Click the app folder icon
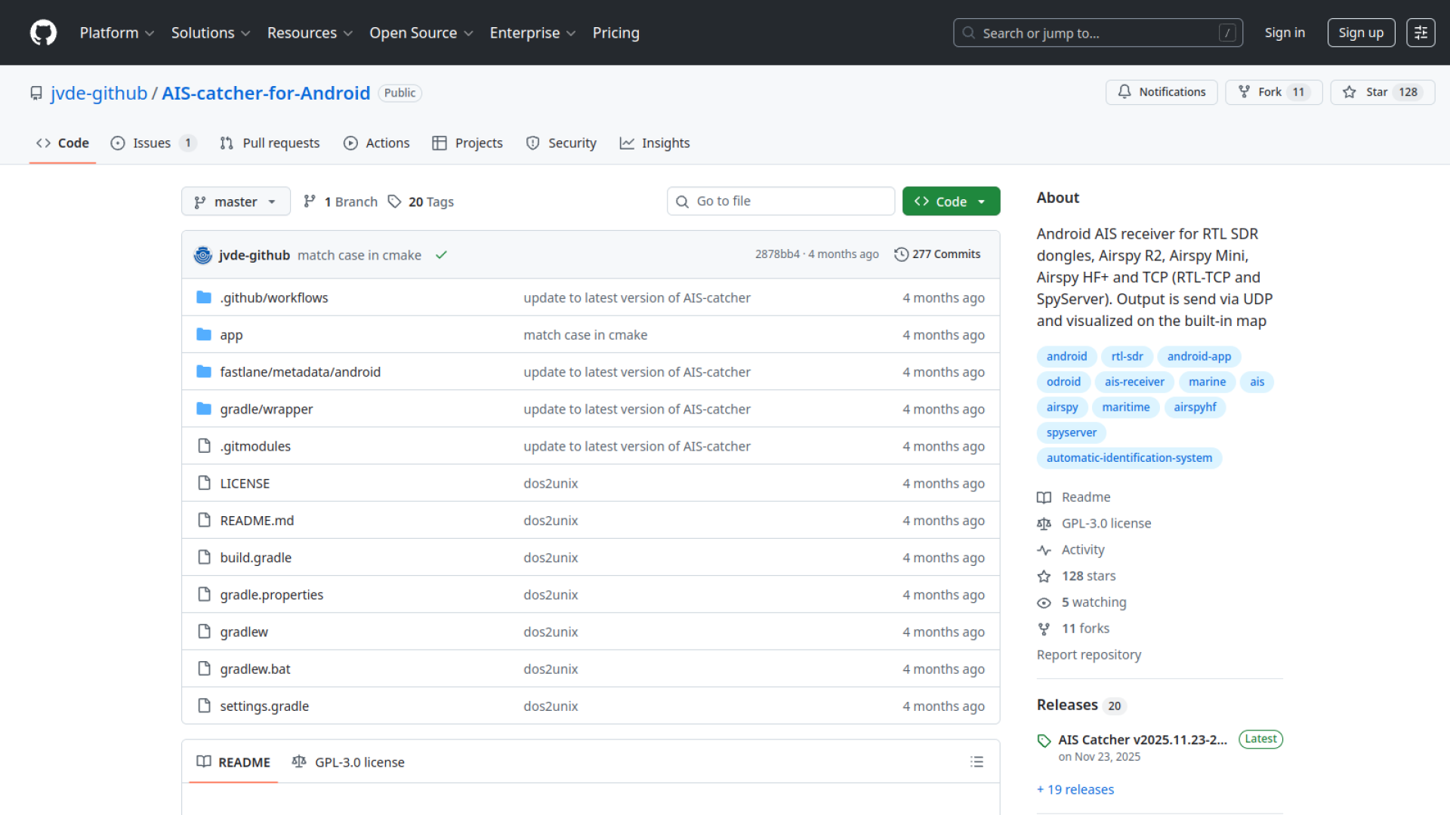 pyautogui.click(x=204, y=334)
